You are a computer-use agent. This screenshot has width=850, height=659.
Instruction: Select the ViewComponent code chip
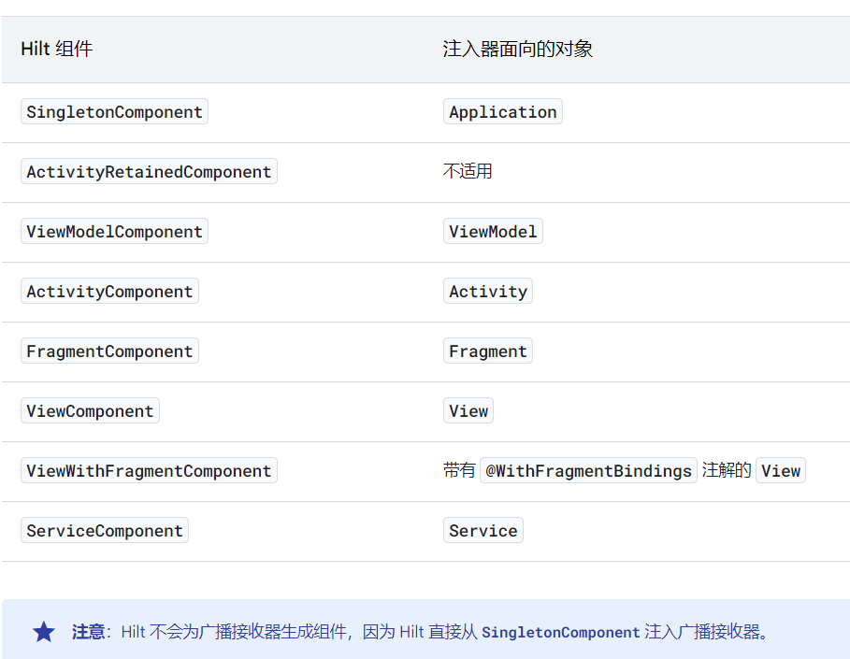click(90, 410)
